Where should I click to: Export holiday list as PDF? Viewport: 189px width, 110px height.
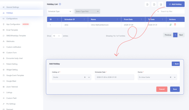(161, 4)
